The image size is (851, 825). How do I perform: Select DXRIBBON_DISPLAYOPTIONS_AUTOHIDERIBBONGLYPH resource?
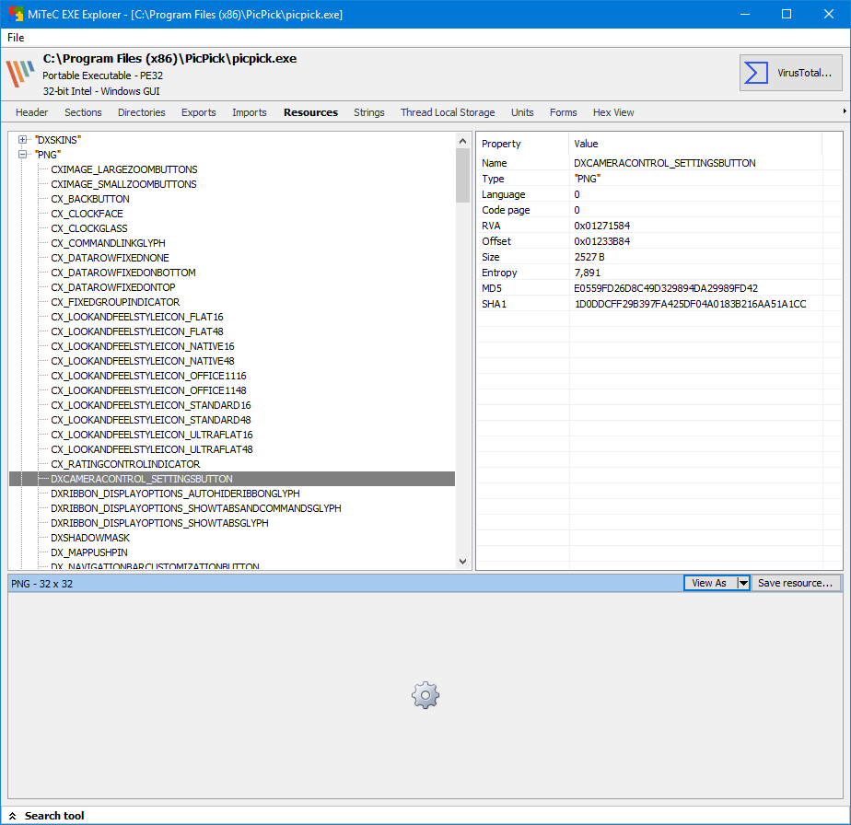coord(175,494)
